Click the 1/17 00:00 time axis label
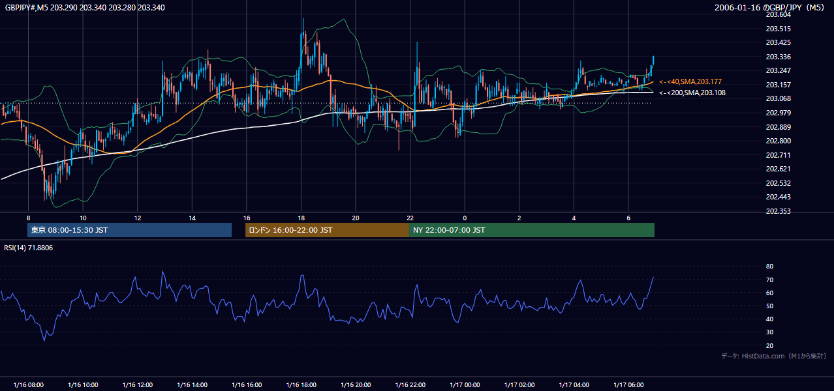 [465, 385]
